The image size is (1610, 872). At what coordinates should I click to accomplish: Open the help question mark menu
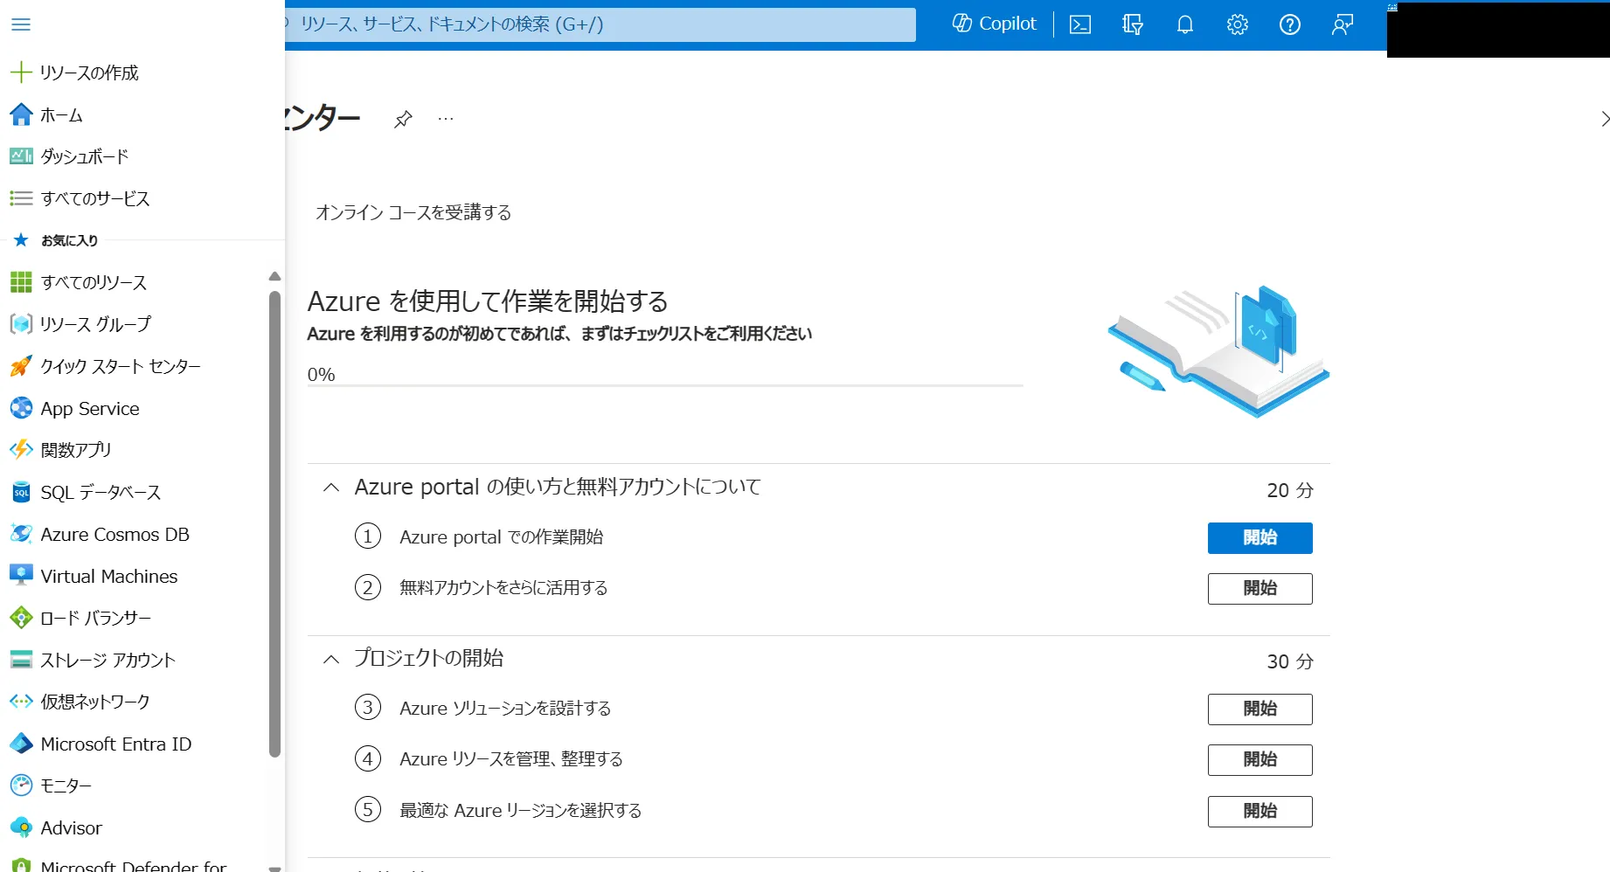(x=1290, y=24)
